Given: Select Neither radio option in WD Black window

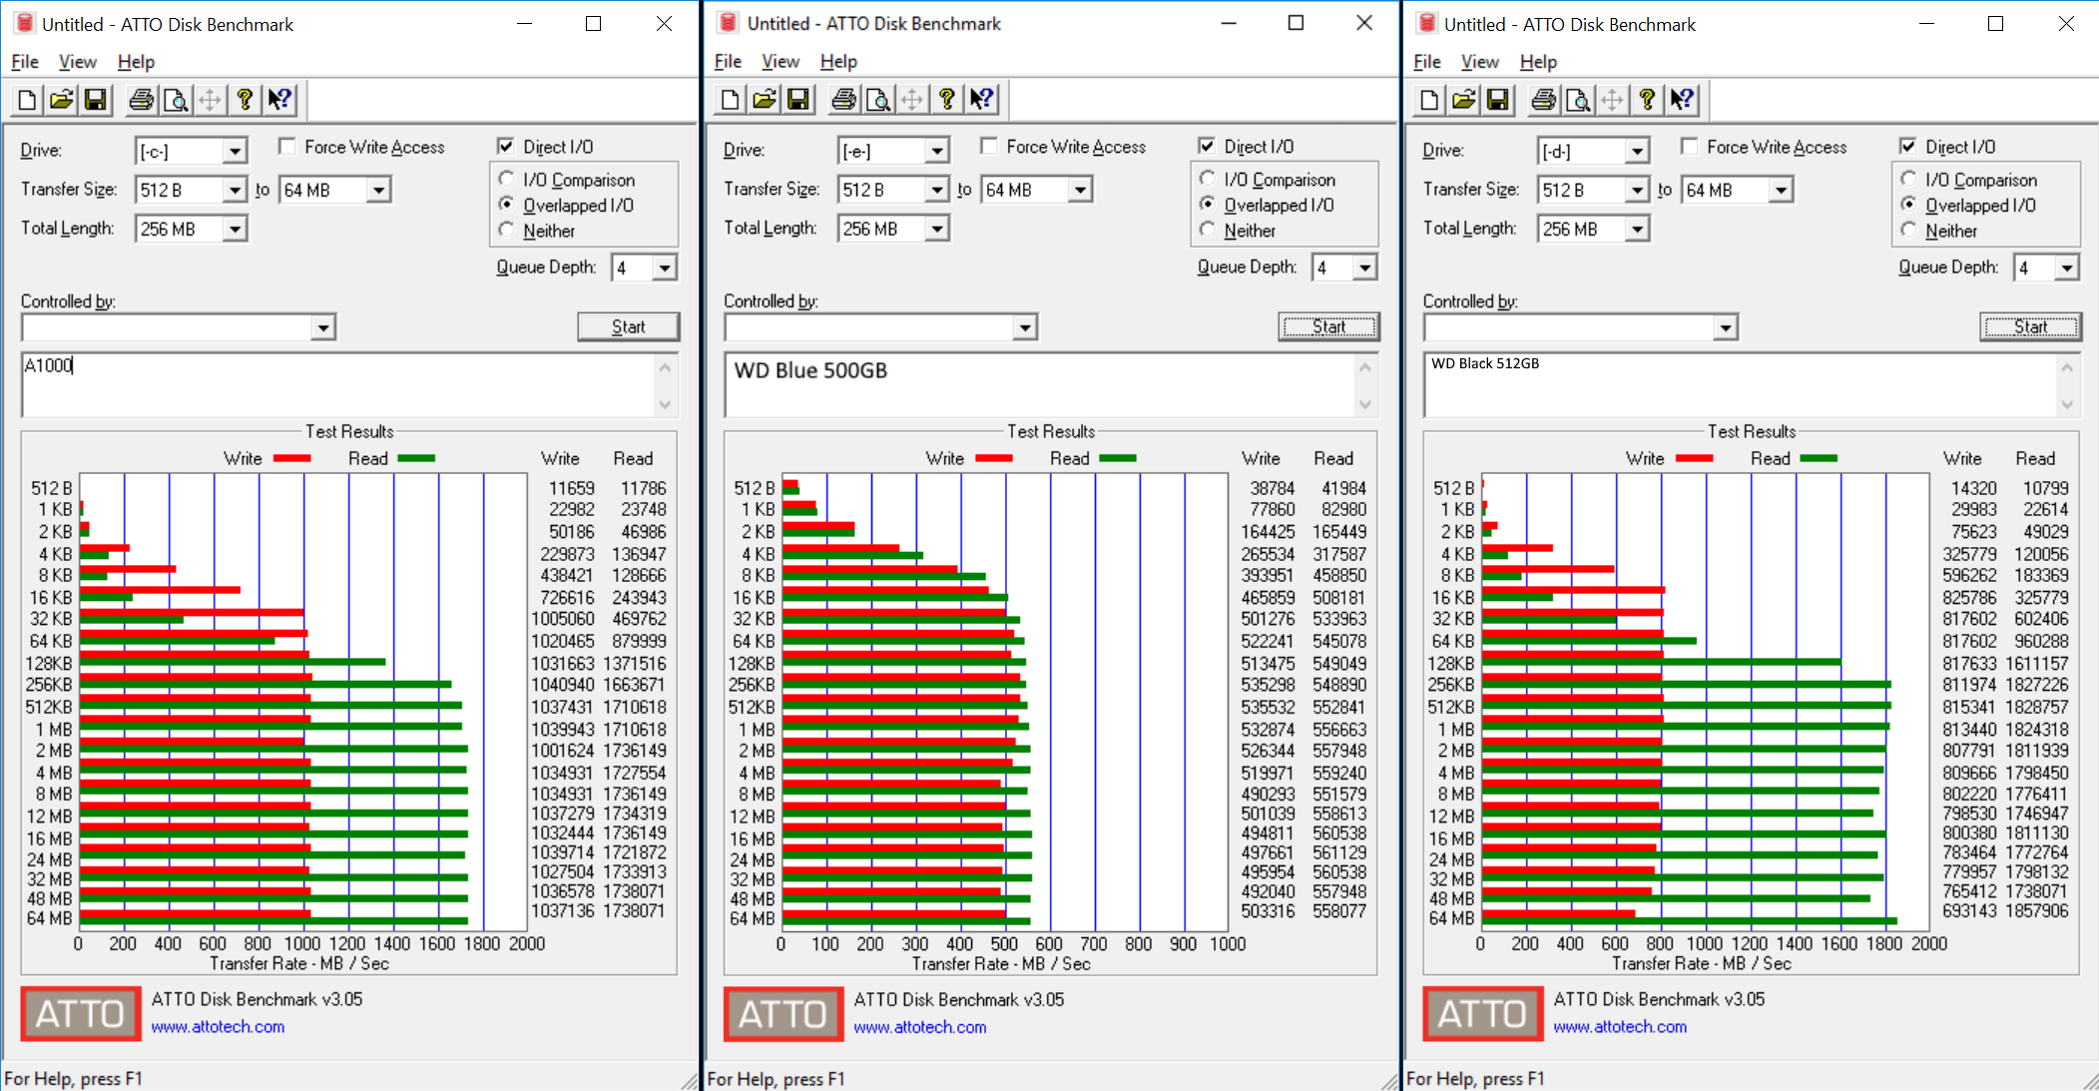Looking at the screenshot, I should [1908, 231].
